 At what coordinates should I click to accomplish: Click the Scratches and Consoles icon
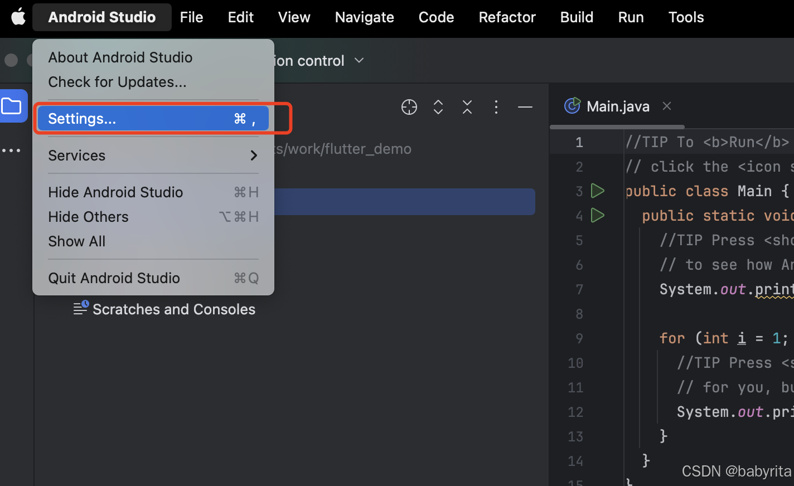(81, 308)
